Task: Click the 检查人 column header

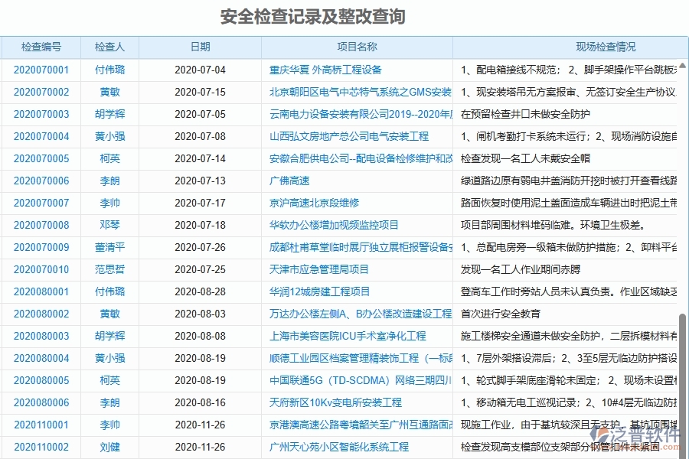Action: [109, 46]
